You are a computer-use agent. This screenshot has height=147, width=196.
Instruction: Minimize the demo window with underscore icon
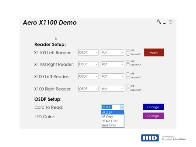pyautogui.click(x=164, y=23)
